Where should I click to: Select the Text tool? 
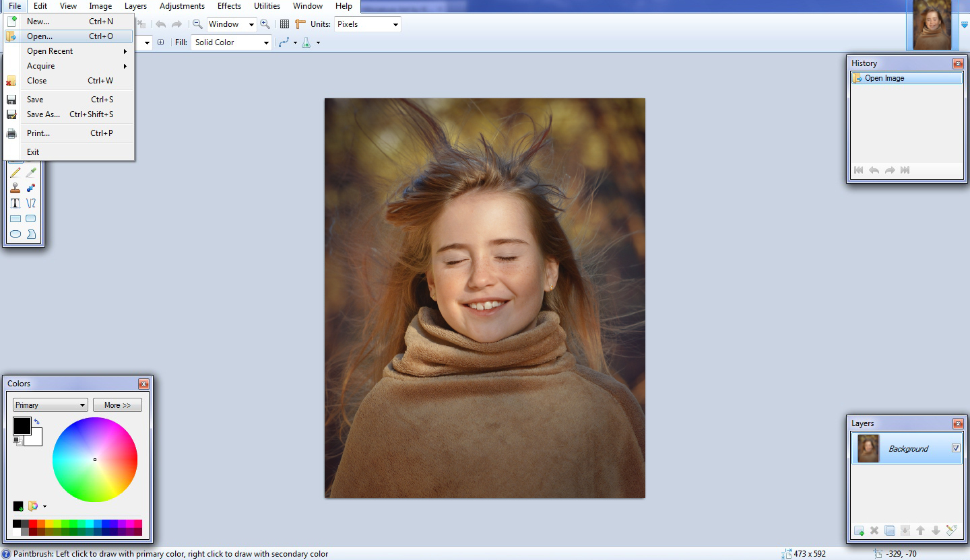coord(15,203)
